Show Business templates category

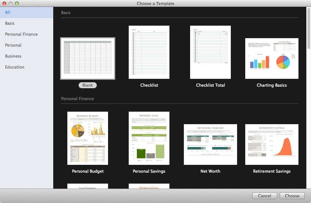[x=27, y=56]
